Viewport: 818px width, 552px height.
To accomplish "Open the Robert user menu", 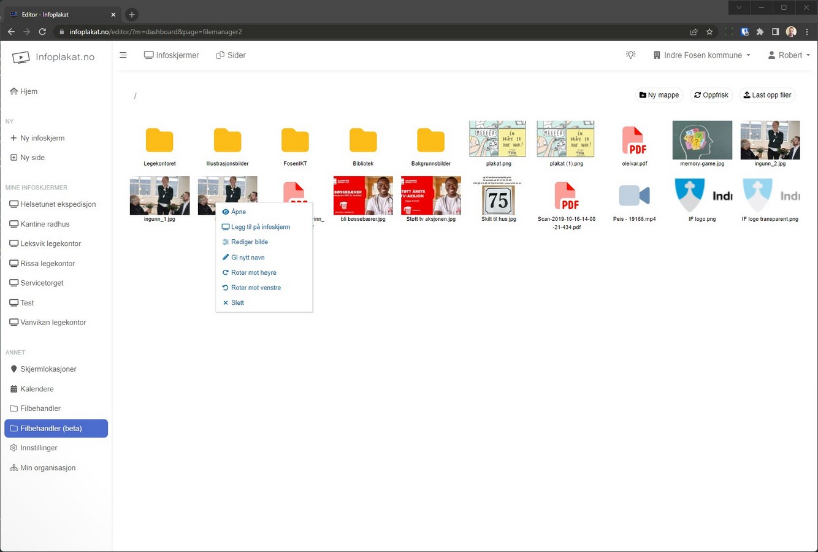I will (x=789, y=55).
